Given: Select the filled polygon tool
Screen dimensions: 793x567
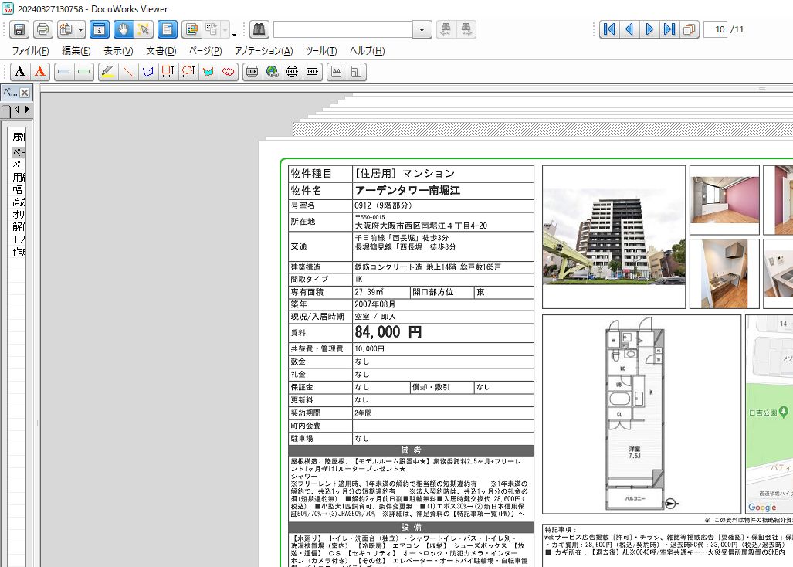Looking at the screenshot, I should 208,71.
